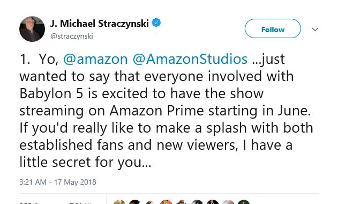The width and height of the screenshot is (338, 204).
Task: Open the sixth liker avatar, grey and black
Action: tap(197, 202)
